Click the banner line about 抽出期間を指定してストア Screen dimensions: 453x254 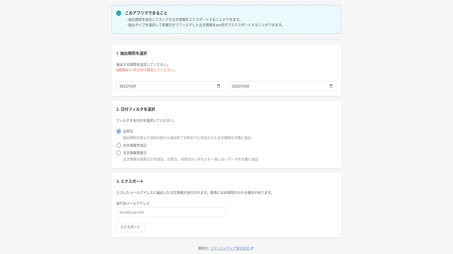pos(183,20)
